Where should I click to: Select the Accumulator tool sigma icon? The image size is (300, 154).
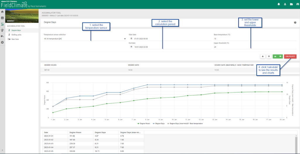click(x=2, y=24)
